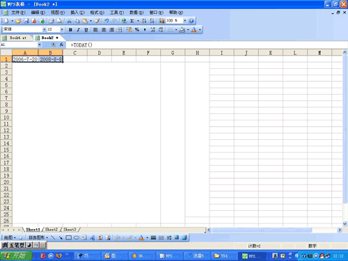Viewport: 348px width, 261px height.
Task: Insert function with the fx icon
Action: point(61,45)
